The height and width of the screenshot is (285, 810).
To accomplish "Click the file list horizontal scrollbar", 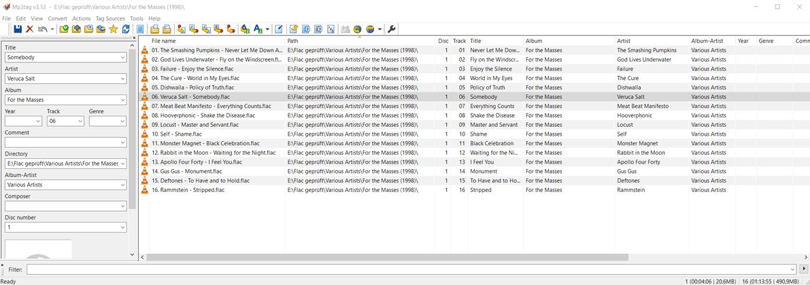I will [x=388, y=256].
